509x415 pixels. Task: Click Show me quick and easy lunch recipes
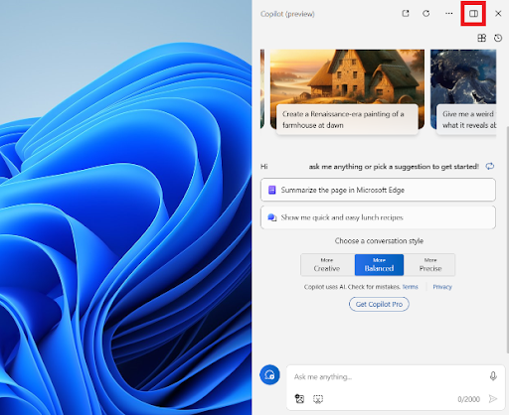tap(378, 217)
